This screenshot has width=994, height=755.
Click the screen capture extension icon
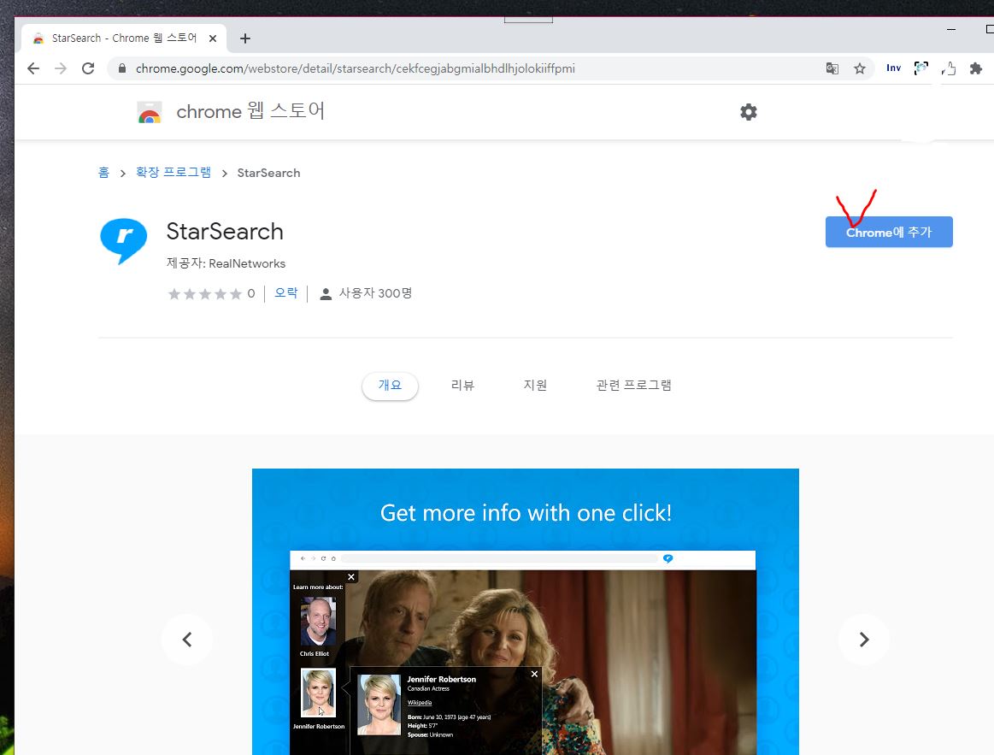(x=921, y=68)
